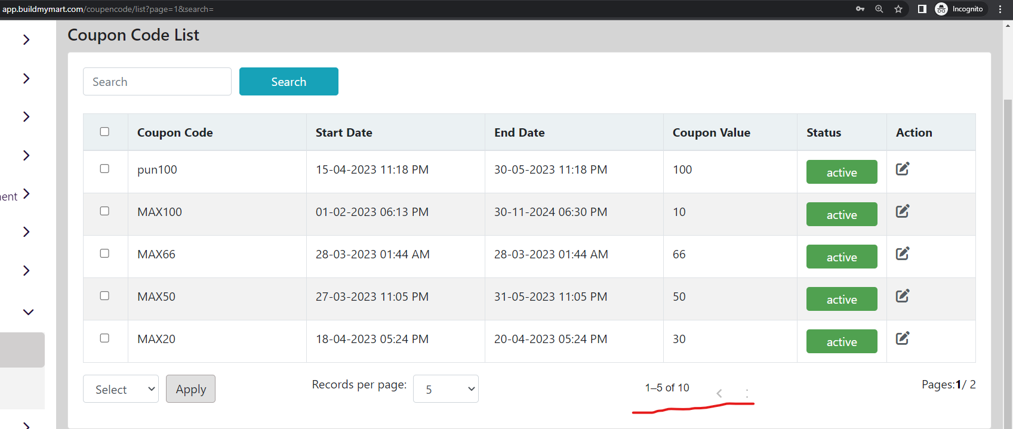The height and width of the screenshot is (429, 1013).
Task: Check the pun100 row checkbox
Action: coord(104,168)
